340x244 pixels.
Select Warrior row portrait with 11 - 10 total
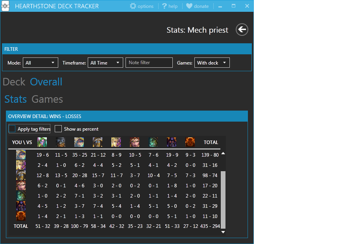21,216
